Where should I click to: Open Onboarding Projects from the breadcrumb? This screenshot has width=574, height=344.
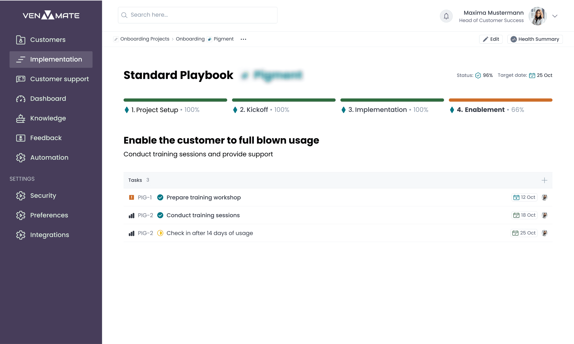pos(145,39)
